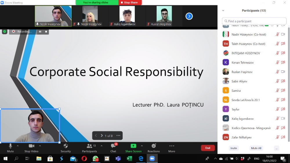Viewport: 290px width, 163px height.
Task: Toggle Stop Video camera button
Action: 31,146
